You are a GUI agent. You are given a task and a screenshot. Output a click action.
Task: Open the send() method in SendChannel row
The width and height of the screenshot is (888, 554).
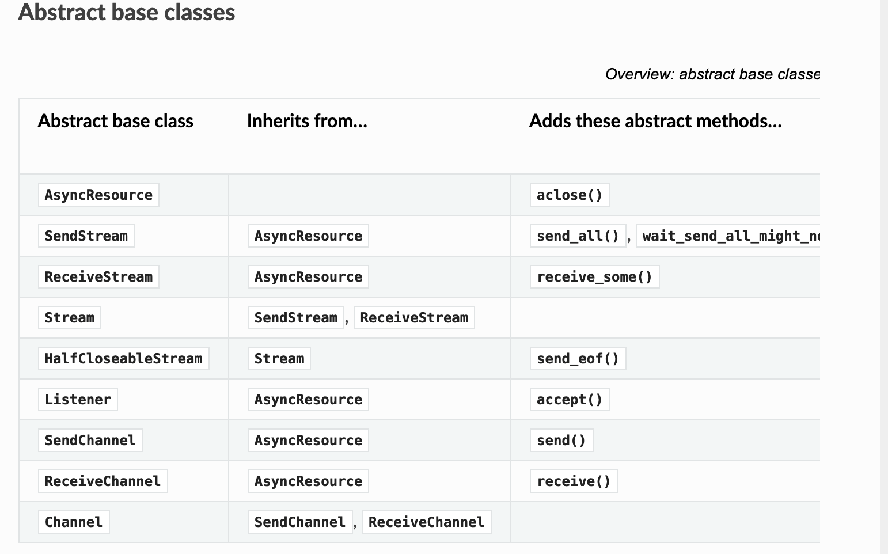[561, 441]
